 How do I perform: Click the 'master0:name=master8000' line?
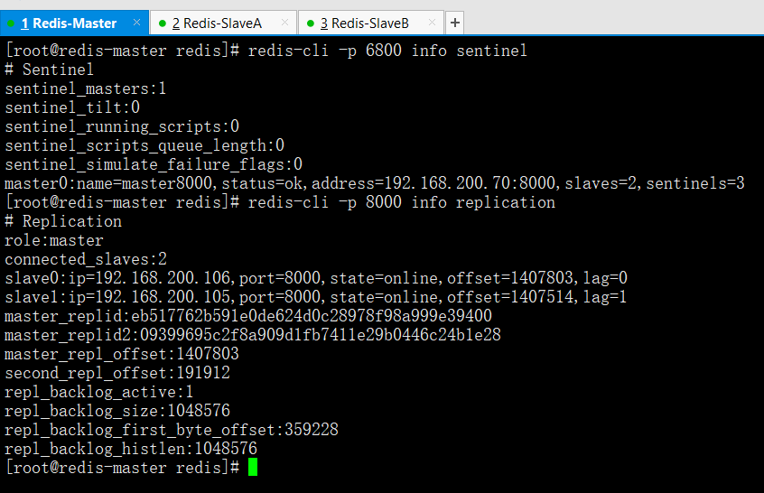(x=375, y=183)
